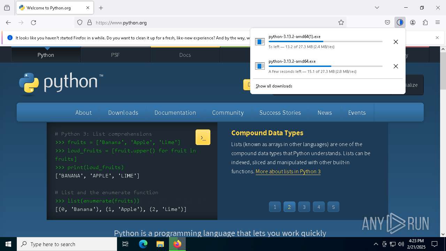Reload the current page
This screenshot has width=446, height=251.
pyautogui.click(x=33, y=23)
